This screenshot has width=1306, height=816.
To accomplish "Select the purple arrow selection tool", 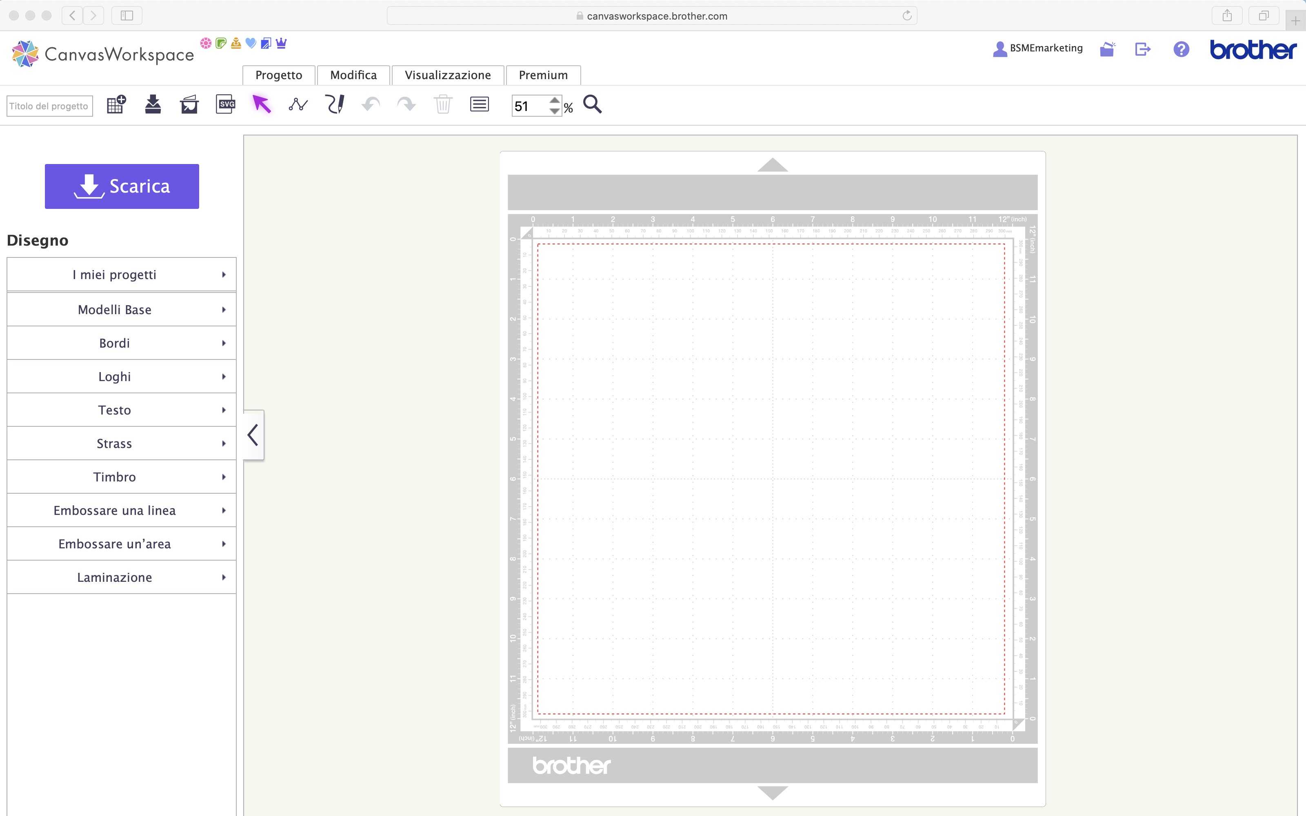I will (262, 104).
